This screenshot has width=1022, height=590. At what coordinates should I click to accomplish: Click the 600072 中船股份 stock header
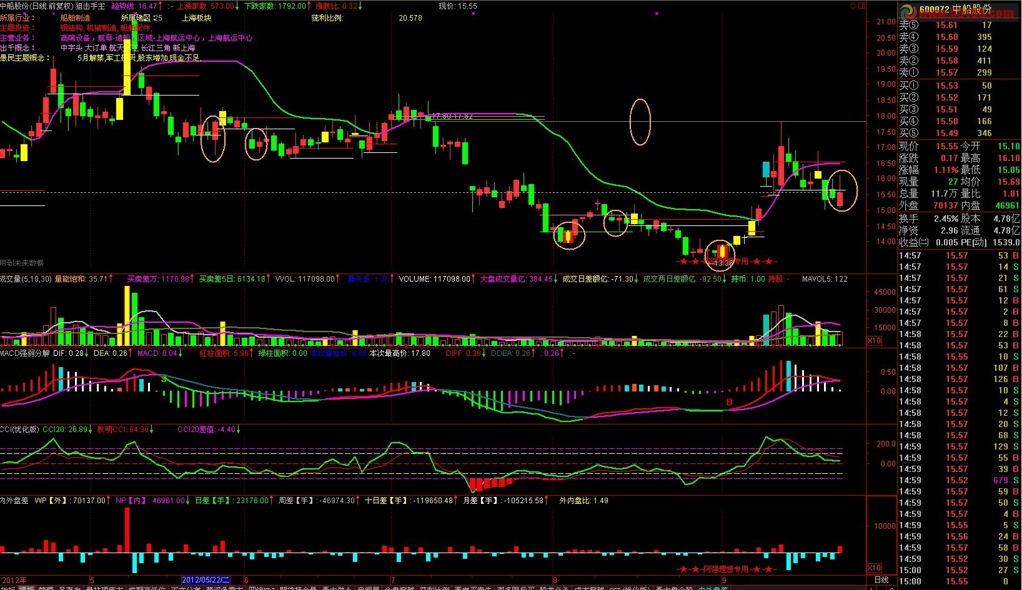pyautogui.click(x=956, y=10)
